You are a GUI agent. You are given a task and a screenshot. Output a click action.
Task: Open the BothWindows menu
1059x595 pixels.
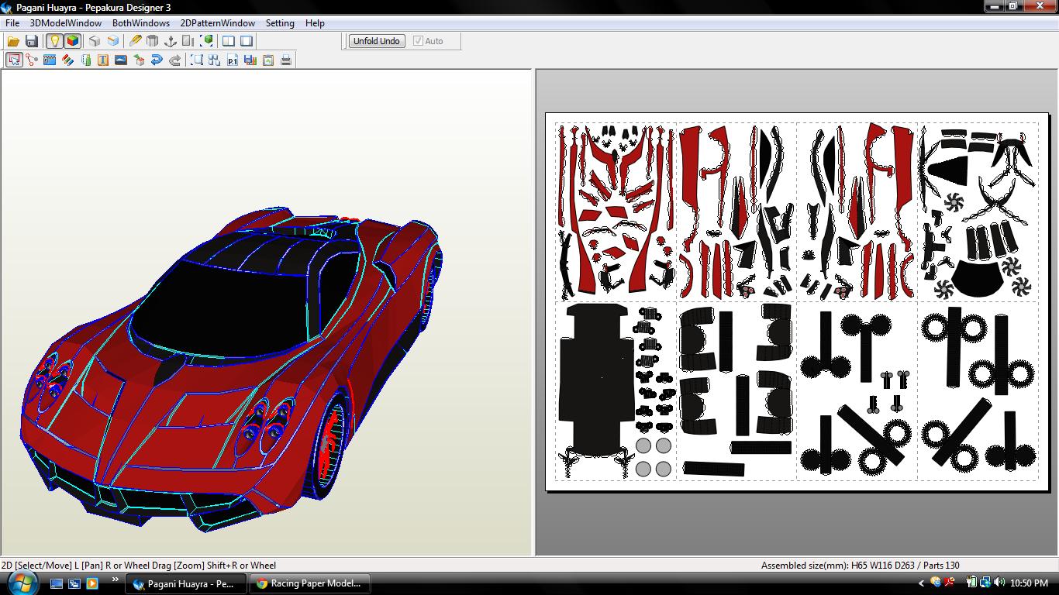click(x=141, y=23)
